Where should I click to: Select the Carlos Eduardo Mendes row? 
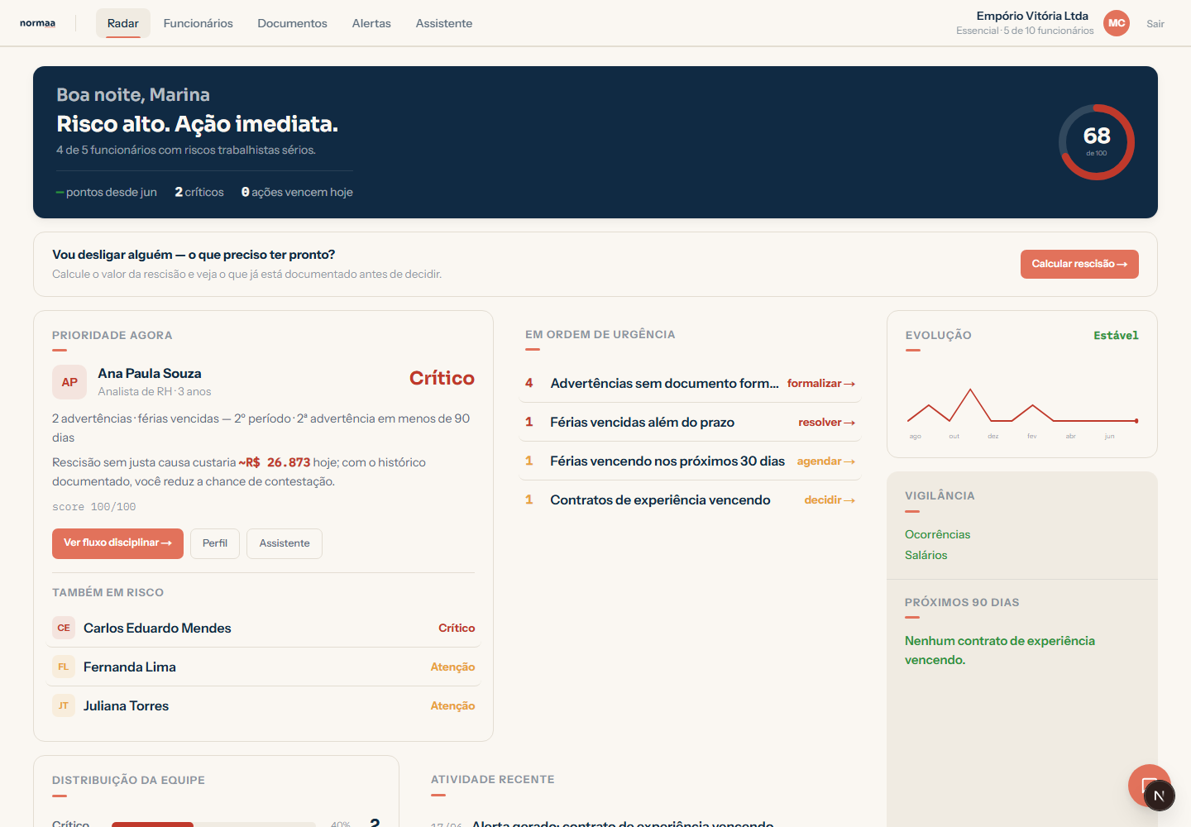tap(263, 628)
